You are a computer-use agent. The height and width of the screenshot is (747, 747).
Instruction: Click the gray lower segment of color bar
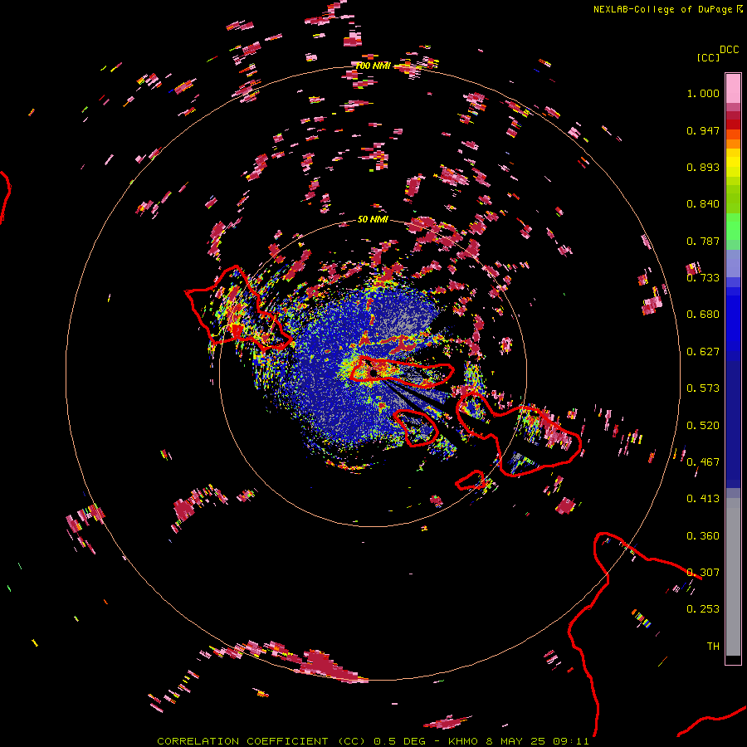(x=733, y=577)
